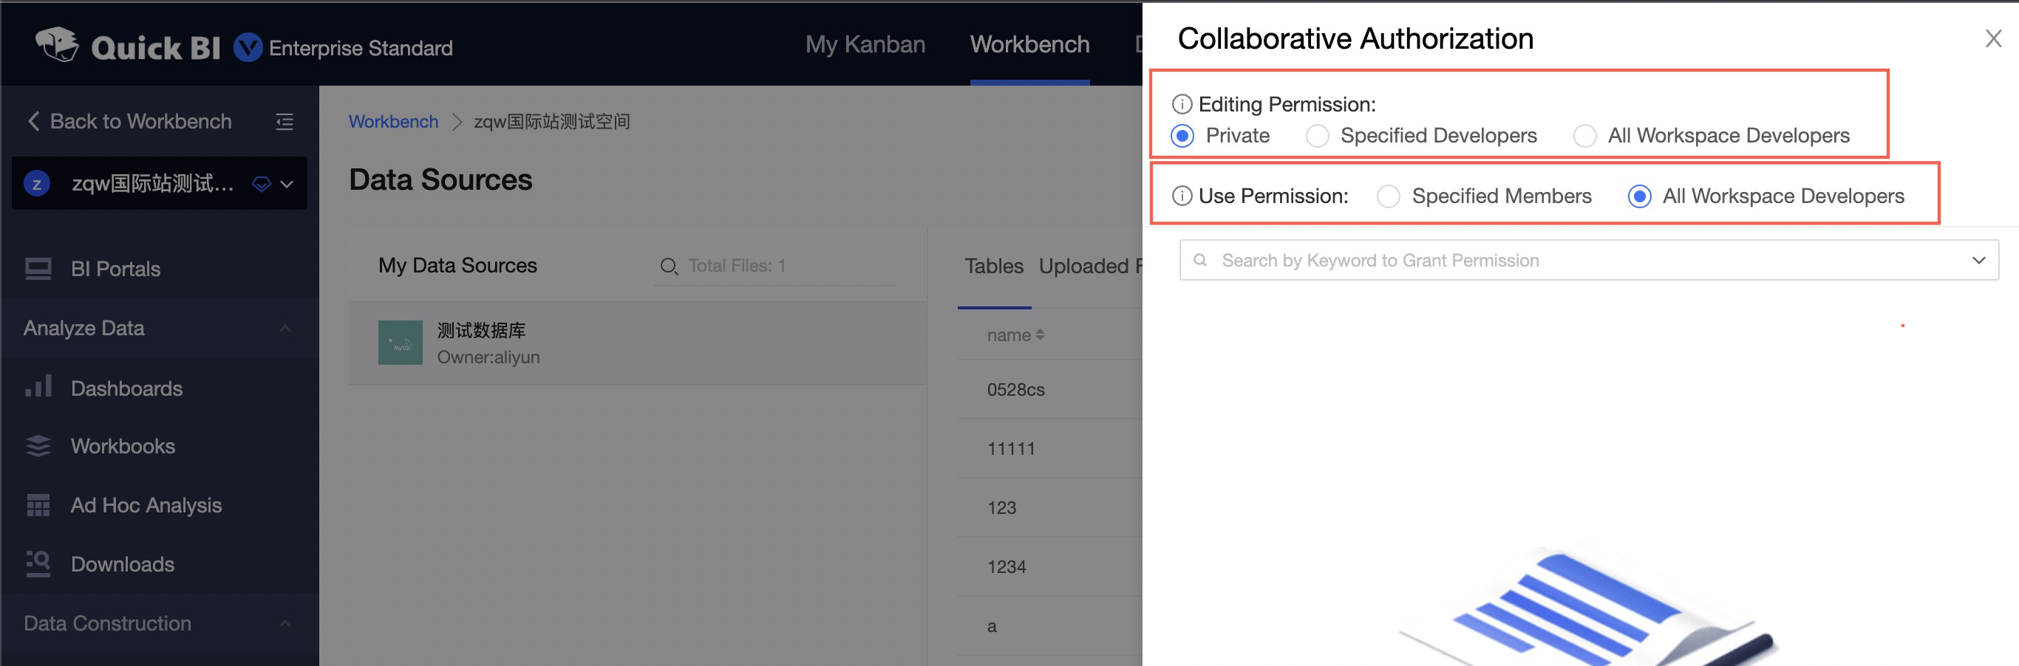
Task: Open the workspace switcher dropdown
Action: 285,183
